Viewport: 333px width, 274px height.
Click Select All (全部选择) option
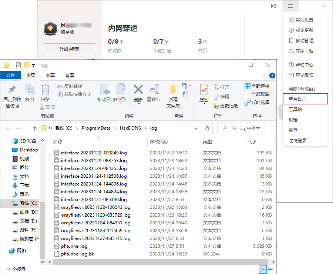[257, 86]
